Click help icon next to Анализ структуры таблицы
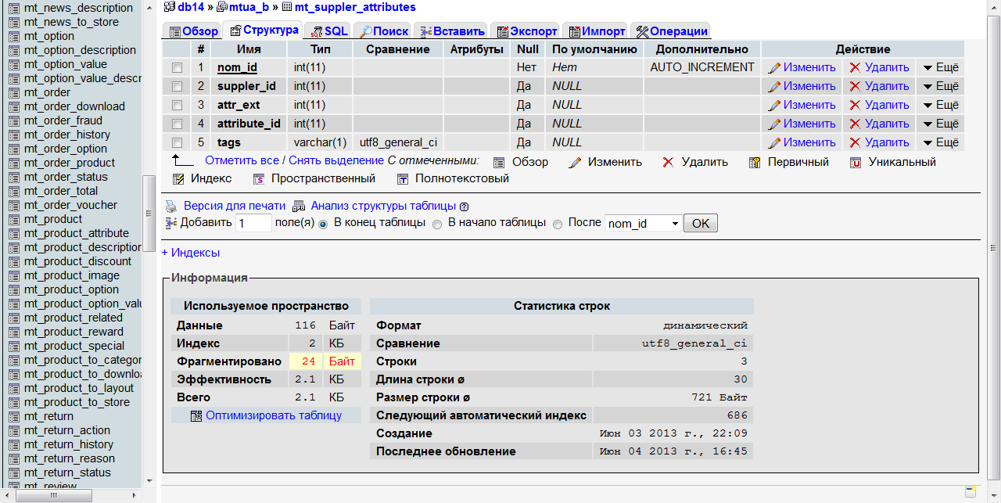1001x503 pixels. [x=464, y=207]
